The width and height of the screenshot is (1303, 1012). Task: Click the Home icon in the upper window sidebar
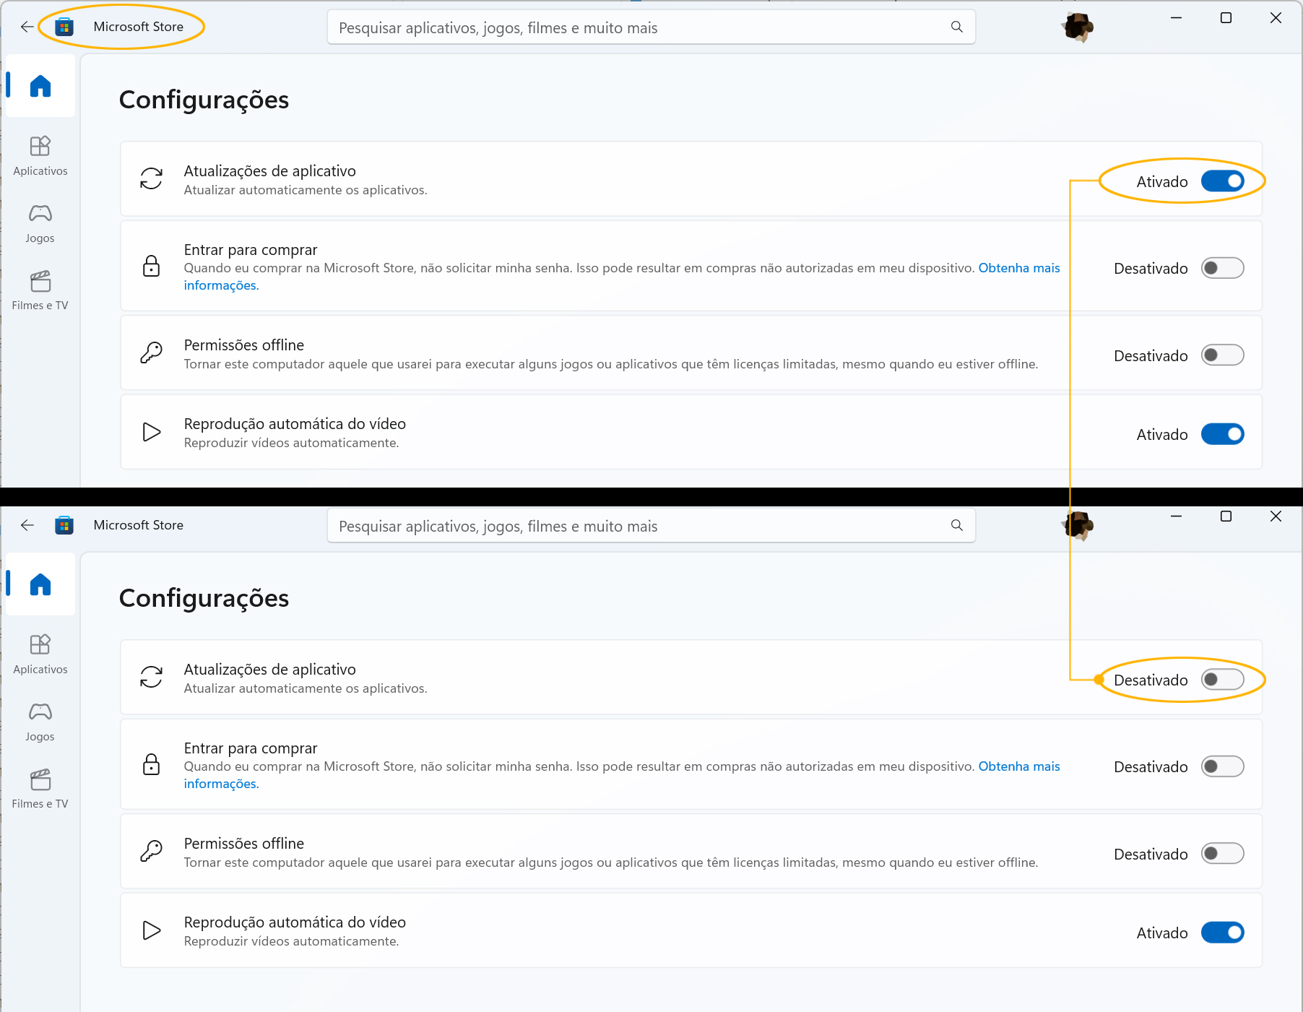pos(40,87)
